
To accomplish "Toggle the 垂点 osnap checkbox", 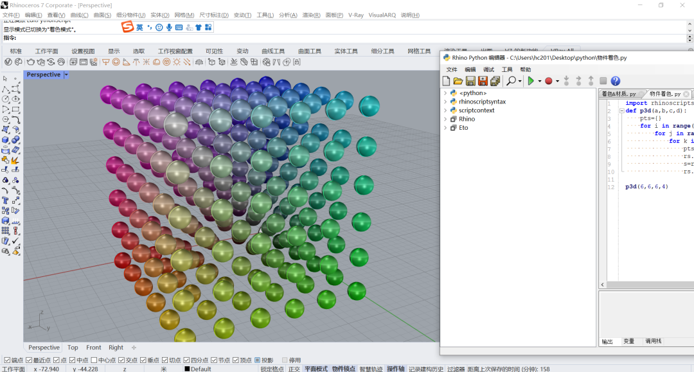I will 143,360.
